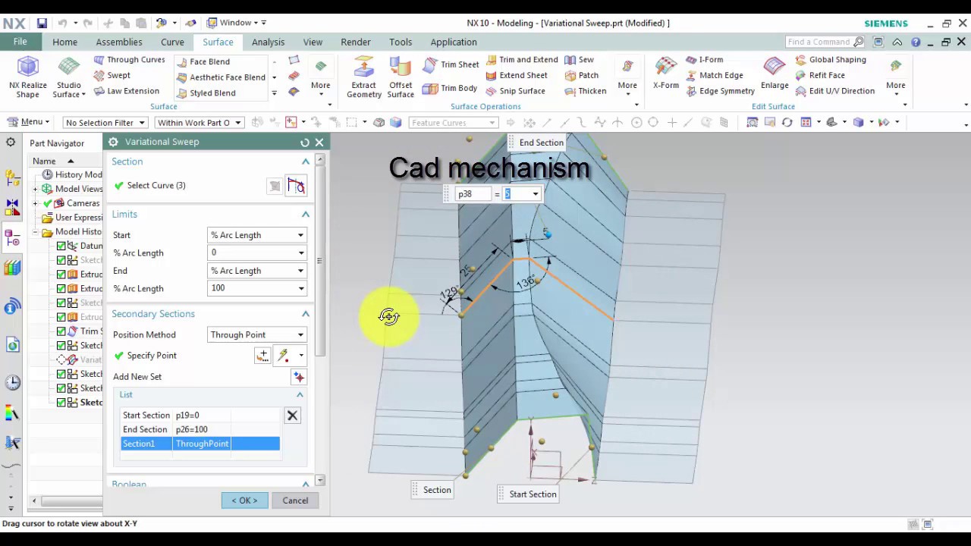Viewport: 971px width, 546px height.
Task: Open the End limit type dropdown
Action: 256,271
